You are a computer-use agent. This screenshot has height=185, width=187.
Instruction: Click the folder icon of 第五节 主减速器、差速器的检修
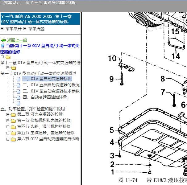tap(13, 133)
